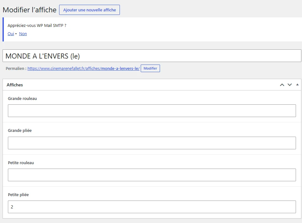Focus the title field MONDE A L'ENVERS (le)
The height and width of the screenshot is (223, 302).
pos(152,56)
